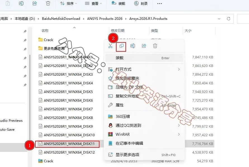Click the 刻录 burn toolbar button
This screenshot has width=249, height=167.
[x=141, y=3]
